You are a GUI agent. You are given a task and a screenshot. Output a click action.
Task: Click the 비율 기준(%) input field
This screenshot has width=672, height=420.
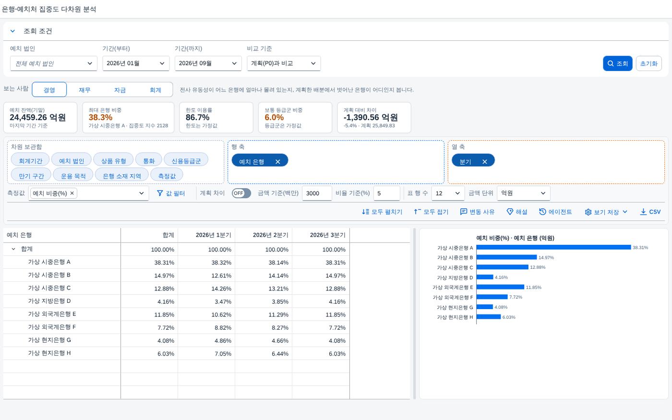click(x=386, y=193)
